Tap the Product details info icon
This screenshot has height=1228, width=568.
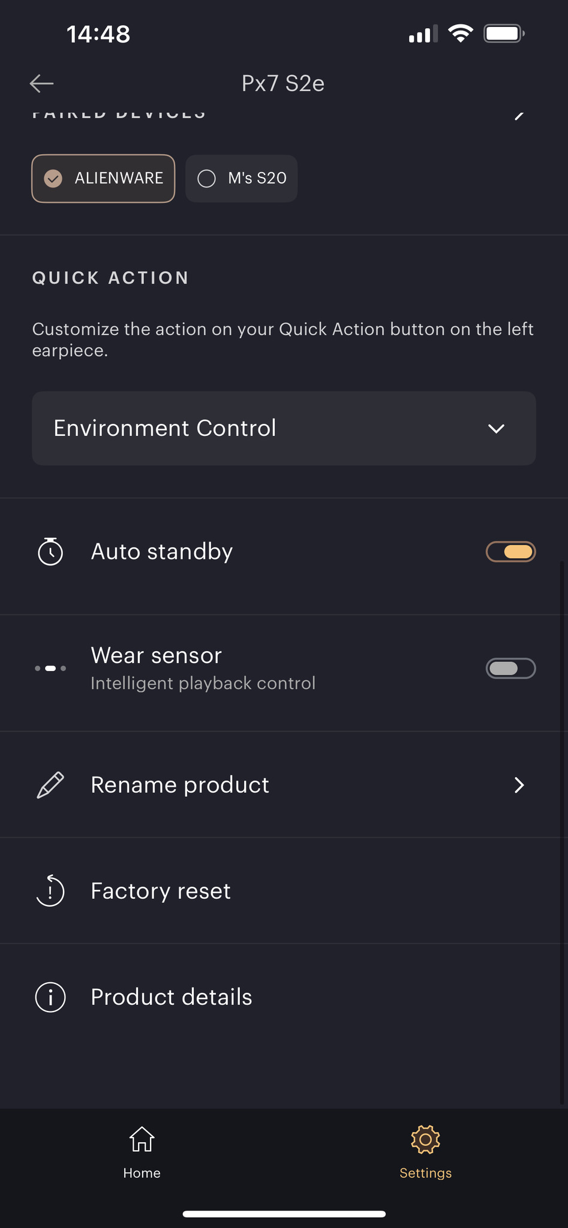click(x=50, y=997)
